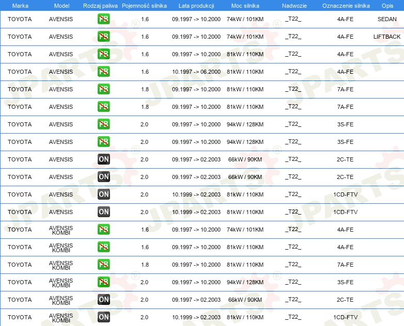
Task: Click the Rodzaj paliwa column header
Action: (100, 6)
